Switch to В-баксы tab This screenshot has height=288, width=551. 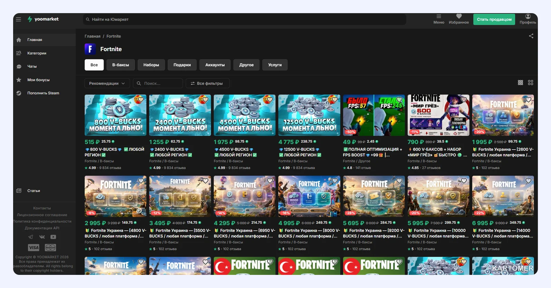pos(120,65)
